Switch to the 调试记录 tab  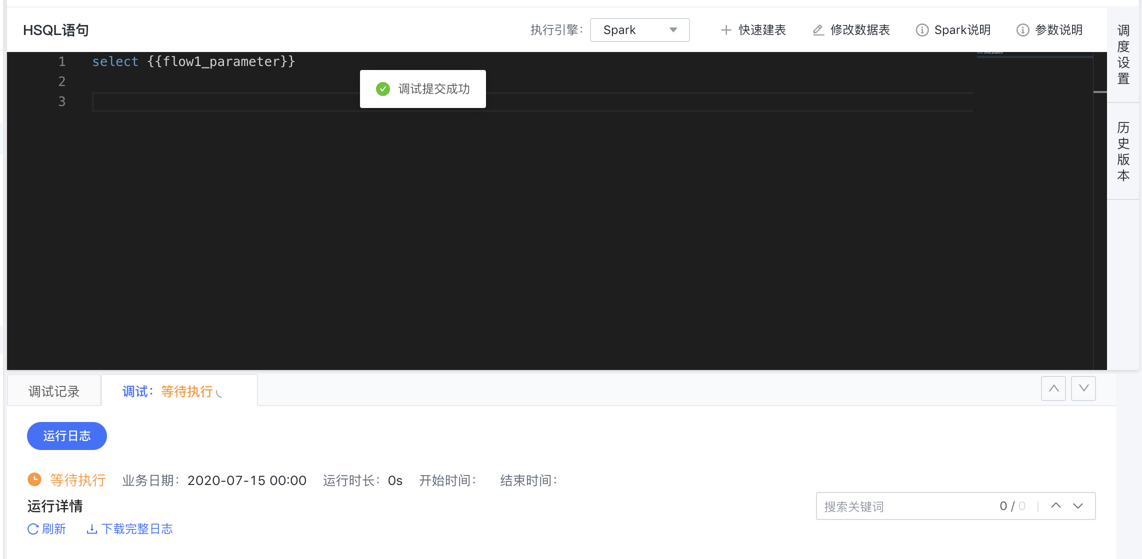[54, 391]
